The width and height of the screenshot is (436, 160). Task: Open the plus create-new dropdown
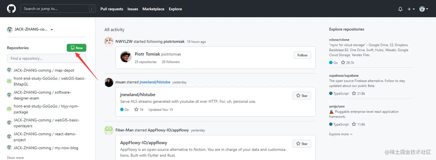click(411, 9)
